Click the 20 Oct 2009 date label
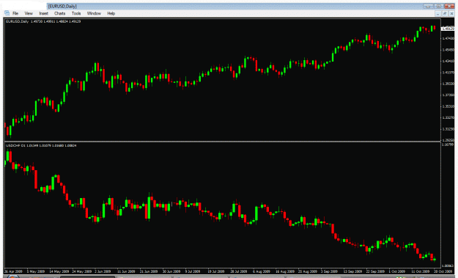This screenshot has width=458, height=278. coord(443,271)
